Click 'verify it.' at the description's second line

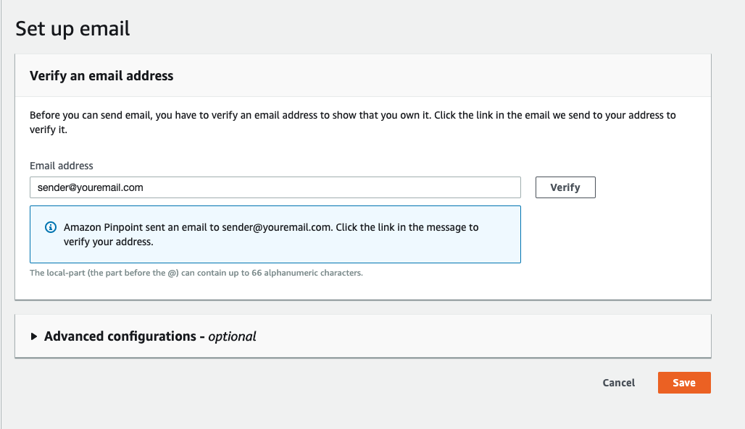coord(49,129)
